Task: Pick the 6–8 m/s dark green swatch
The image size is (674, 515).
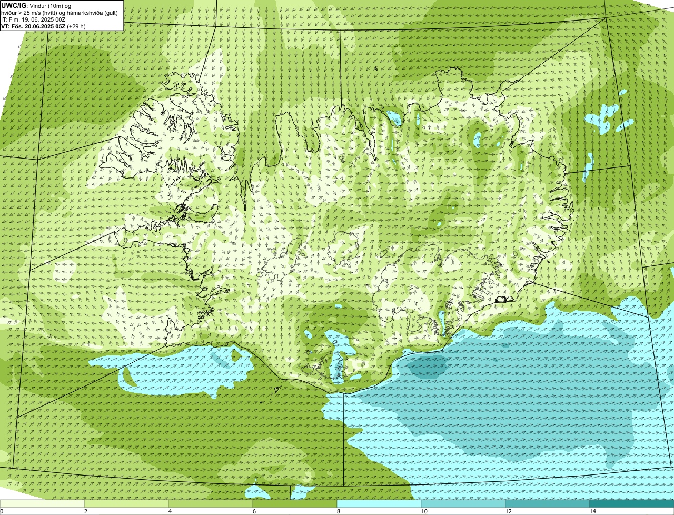Action: click(295, 503)
